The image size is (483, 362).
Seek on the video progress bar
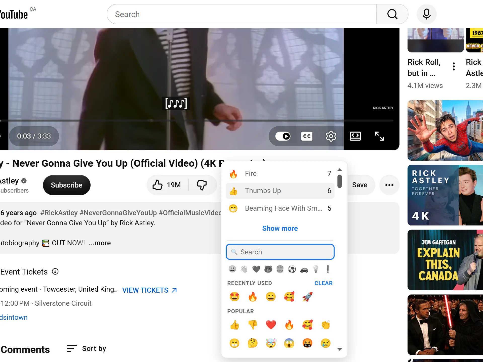click(197, 121)
